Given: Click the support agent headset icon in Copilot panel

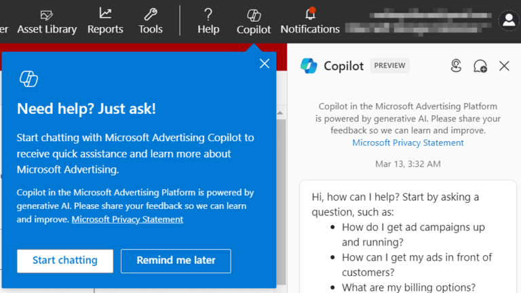Looking at the screenshot, I should tap(456, 66).
